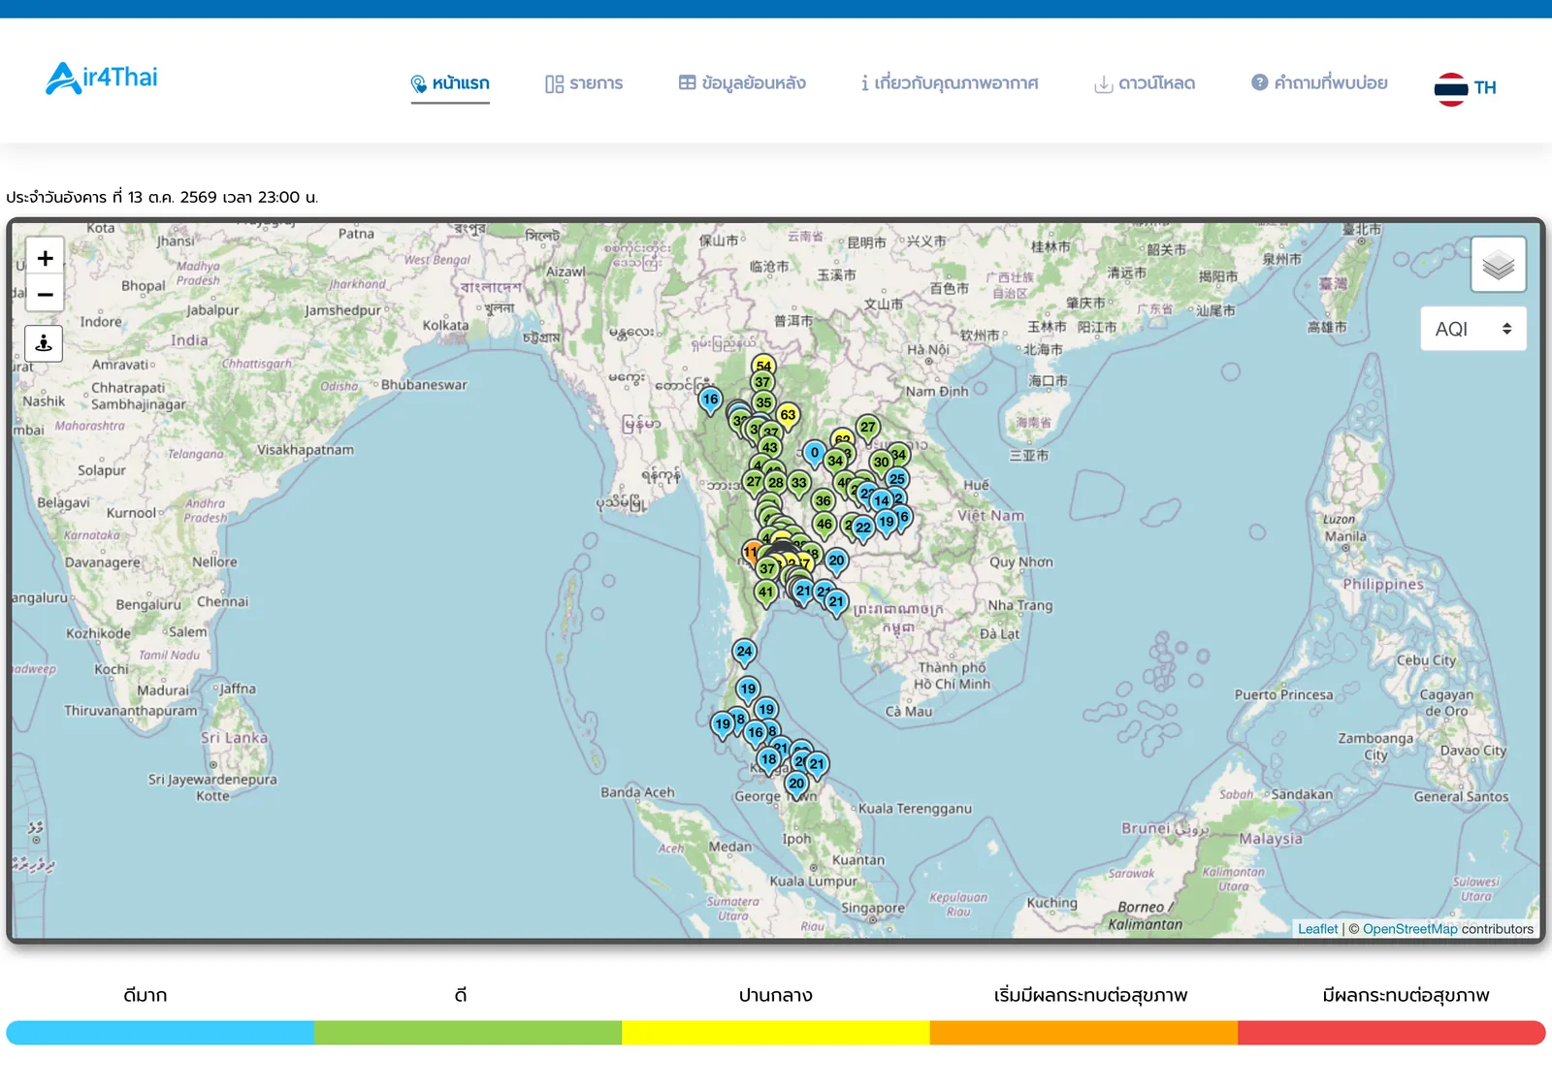Image resolution: width=1552 pixels, height=1091 pixels.
Task: Open the Leaflet attribution link
Action: point(1317,929)
